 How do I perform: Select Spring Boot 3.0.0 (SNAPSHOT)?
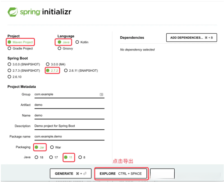point(9,64)
